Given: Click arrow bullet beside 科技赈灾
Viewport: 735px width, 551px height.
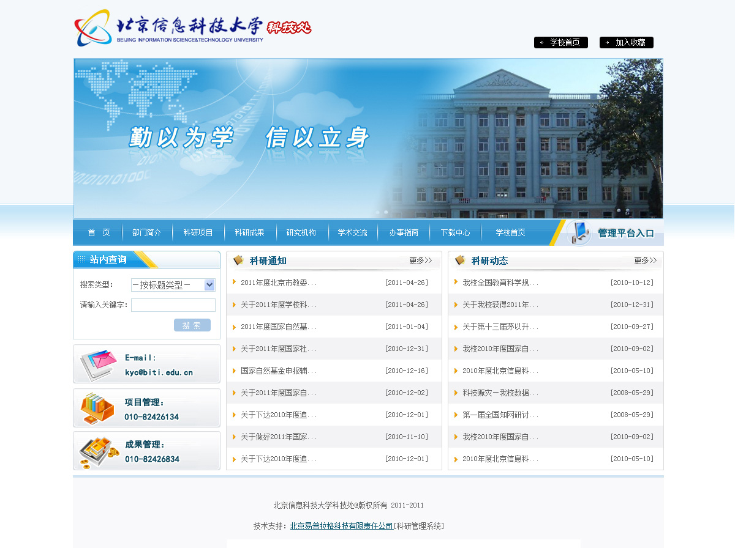Looking at the screenshot, I should coord(456,393).
